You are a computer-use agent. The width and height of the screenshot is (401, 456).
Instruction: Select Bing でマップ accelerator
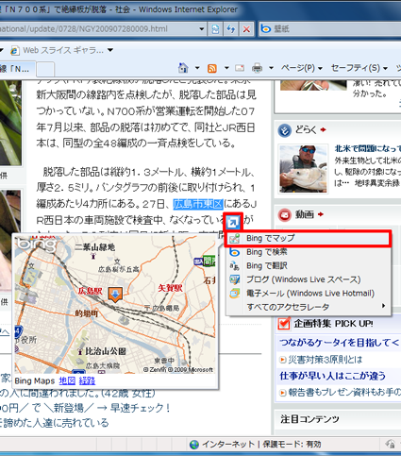click(309, 238)
